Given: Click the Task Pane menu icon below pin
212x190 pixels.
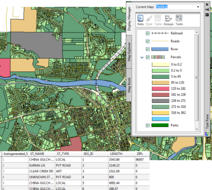Looking at the screenshot, I should tap(206, 14).
